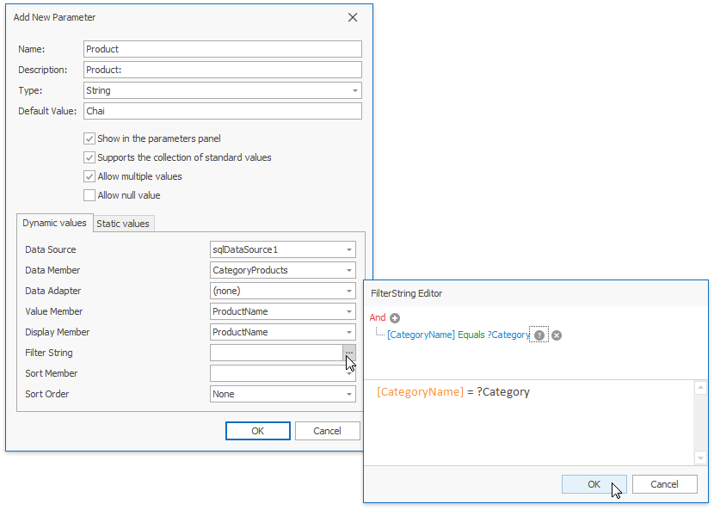Click the Equals operator in filter
Screen dimensions: 714x510
pyautogui.click(x=471, y=335)
